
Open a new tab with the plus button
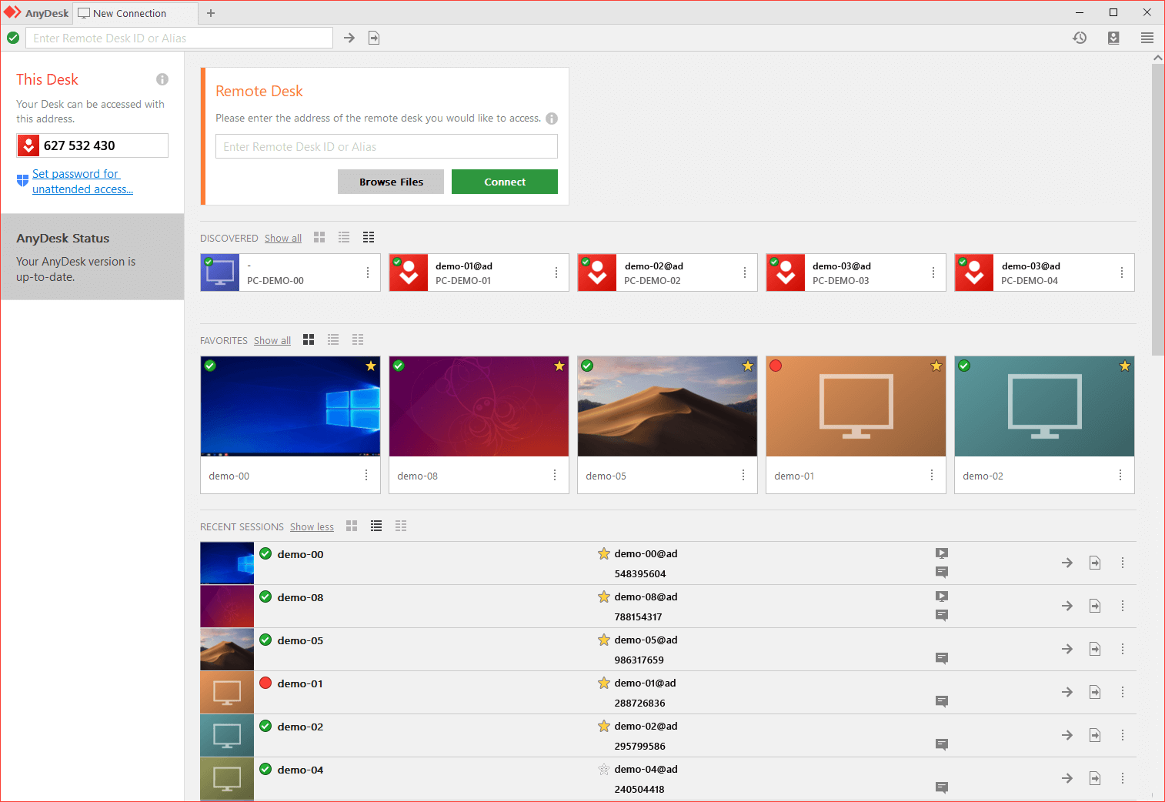[211, 12]
